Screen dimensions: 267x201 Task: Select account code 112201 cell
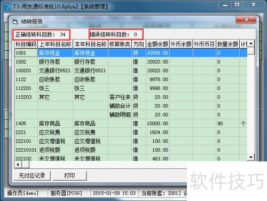click(x=26, y=88)
